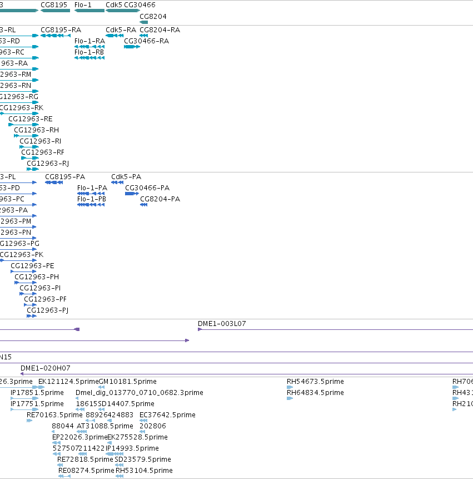This screenshot has width=473, height=479.
Task: Select transcript CG12963-RJ
Action: tap(33, 169)
